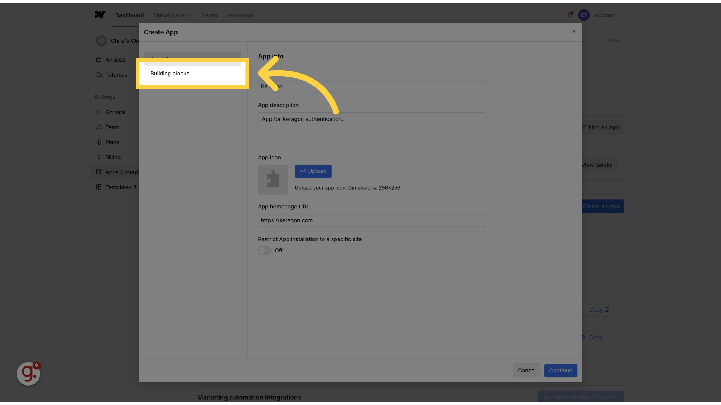Click the Apps & Integrations grid icon
Screen dimensions: 721x405
coord(99,172)
